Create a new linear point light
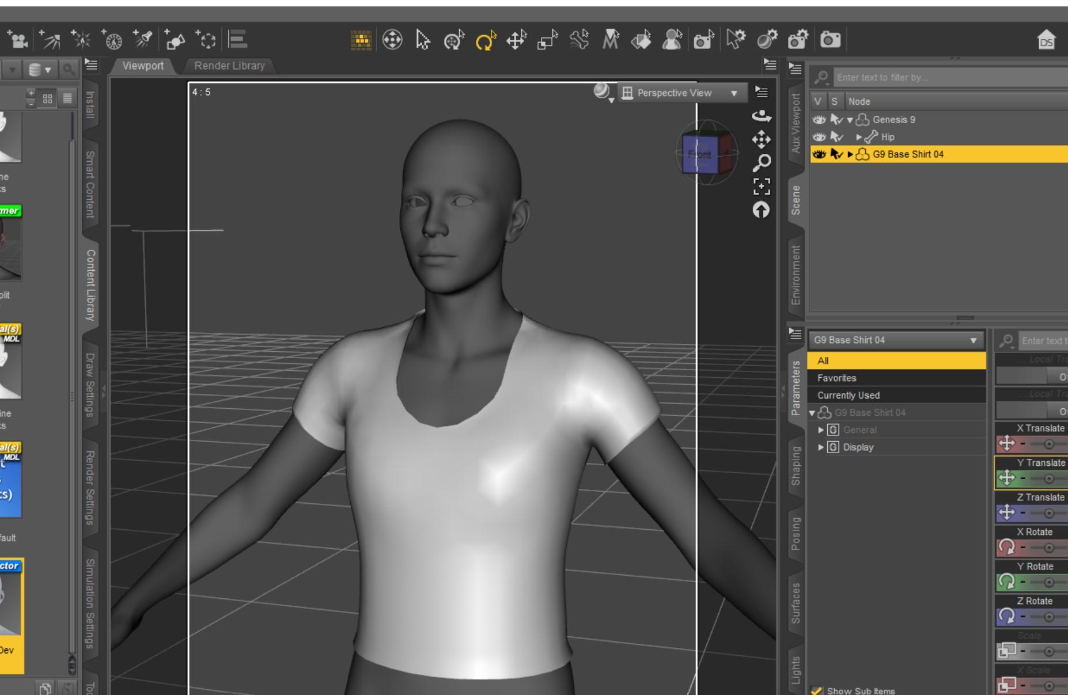The height and width of the screenshot is (695, 1068). pos(112,40)
